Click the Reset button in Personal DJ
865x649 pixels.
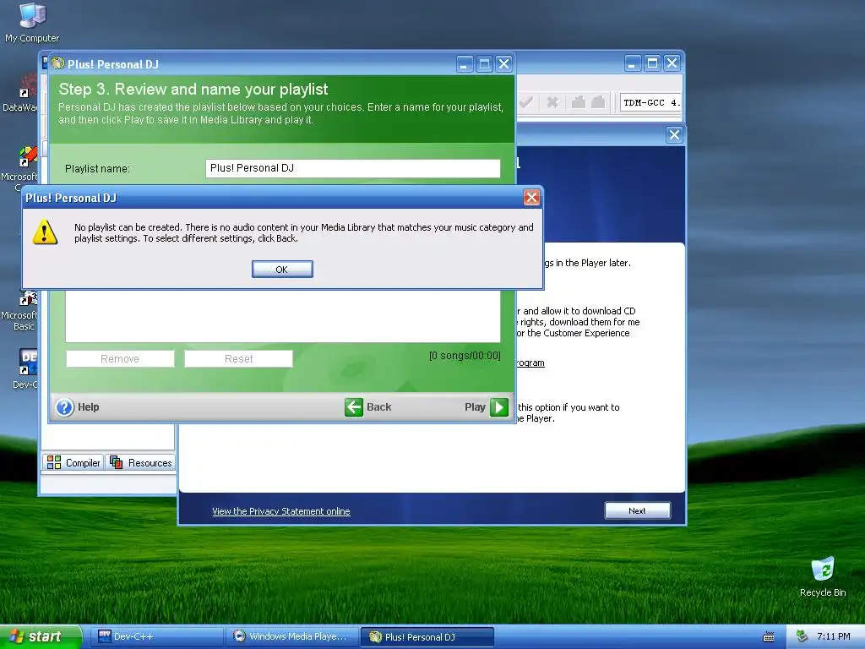(x=238, y=358)
